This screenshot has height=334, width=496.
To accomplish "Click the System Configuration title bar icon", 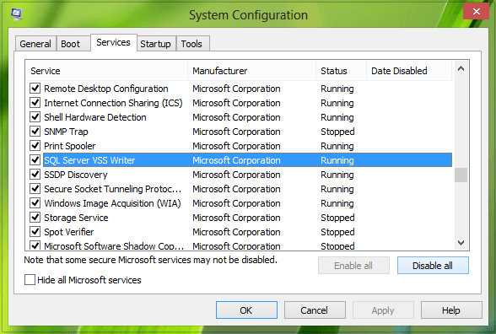I will coord(16,14).
